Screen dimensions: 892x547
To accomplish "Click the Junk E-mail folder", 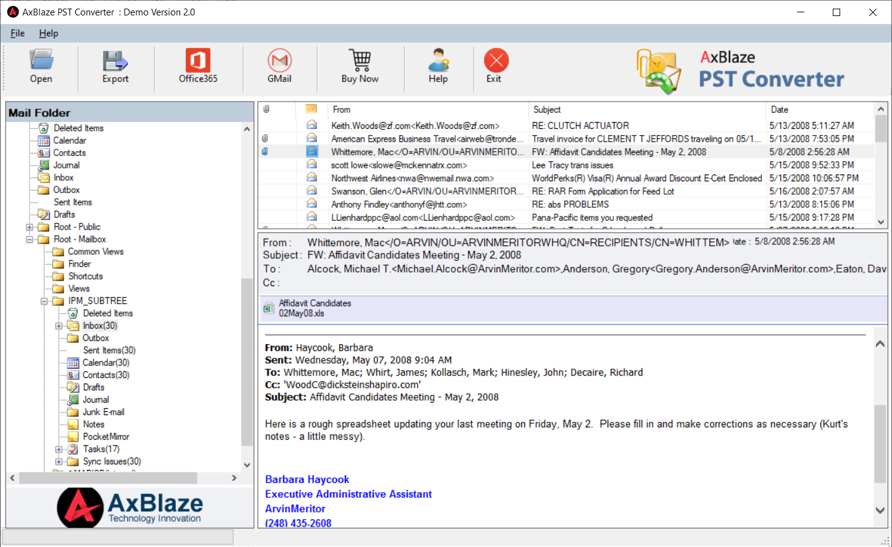I will click(104, 412).
